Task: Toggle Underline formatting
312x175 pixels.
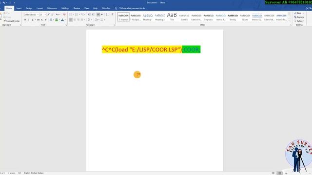Action: pos(33,20)
